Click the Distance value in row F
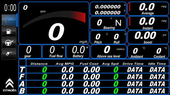The width and height of the screenshot is (170, 95). click(x=45, y=77)
